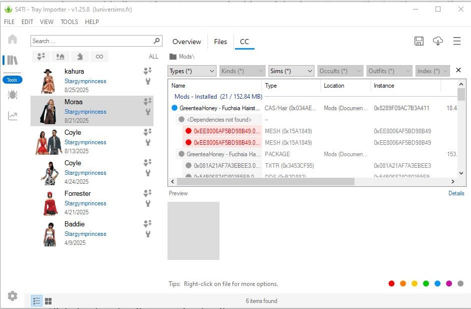Click the ALL filter label
Image resolution: width=471 pixels, height=309 pixels.
(x=153, y=57)
